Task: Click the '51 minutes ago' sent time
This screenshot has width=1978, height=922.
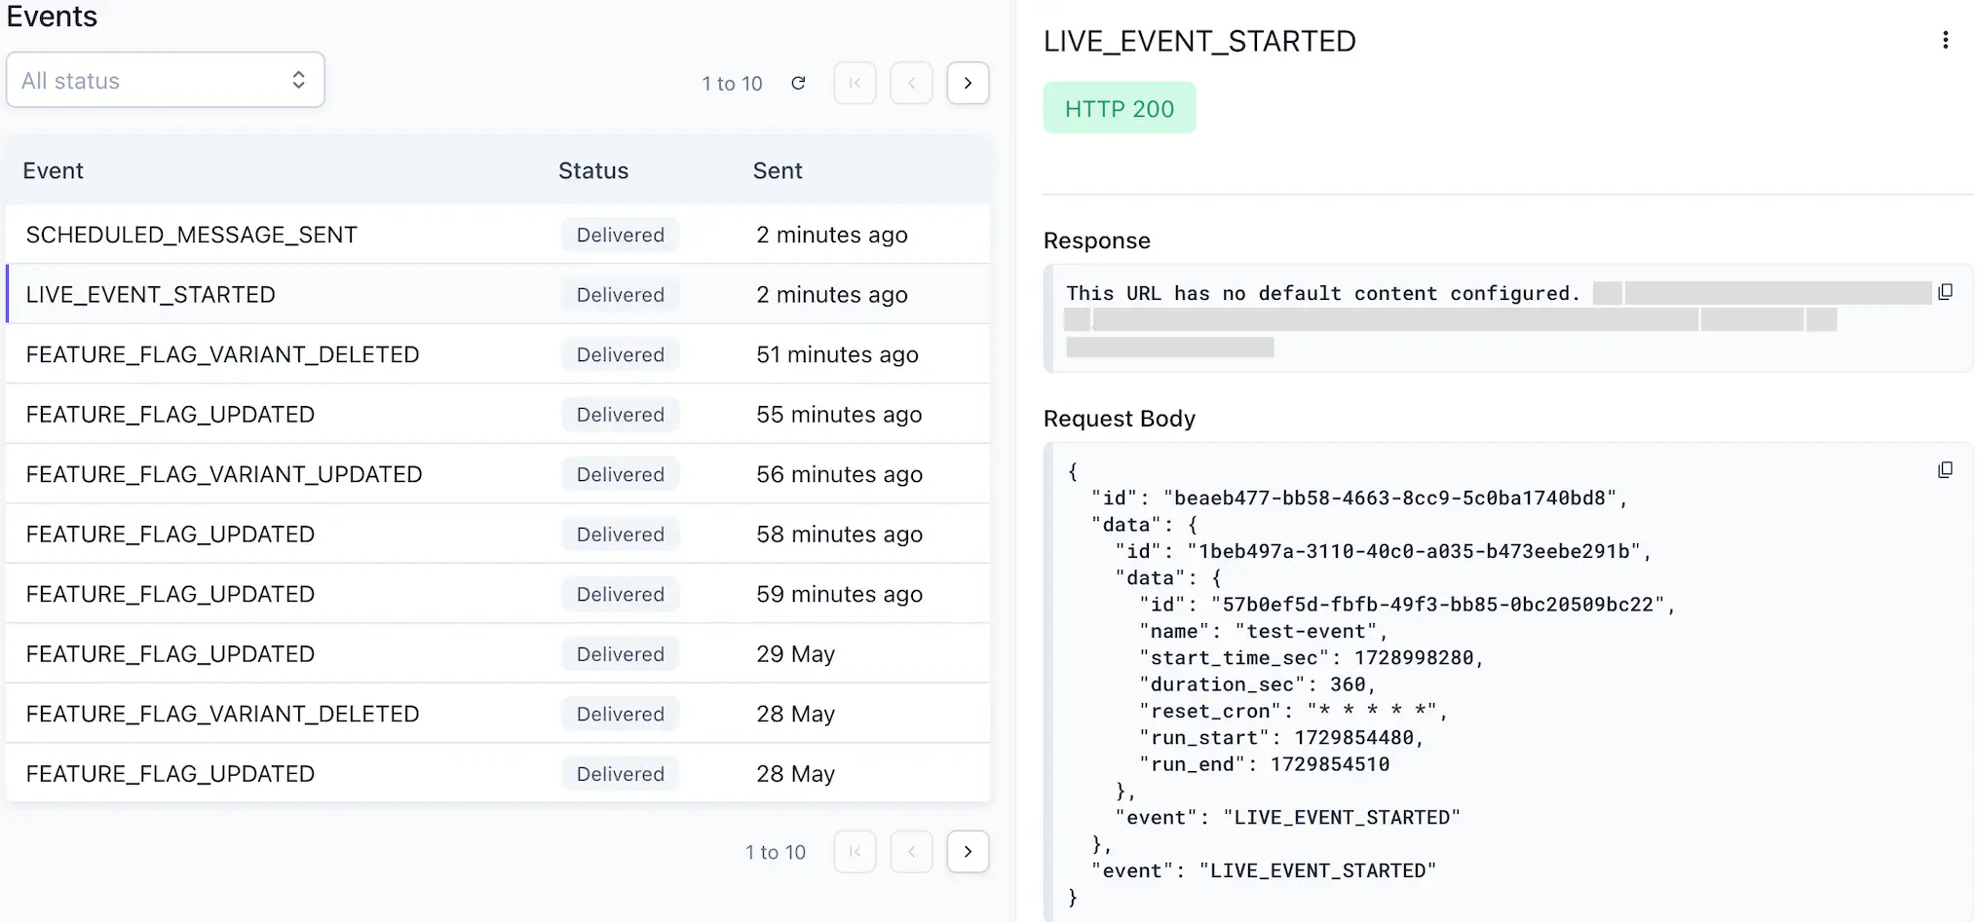Action: pyautogui.click(x=837, y=354)
